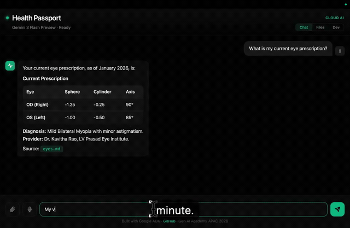Click the Sphere column header
350x228 pixels.
tap(72, 92)
